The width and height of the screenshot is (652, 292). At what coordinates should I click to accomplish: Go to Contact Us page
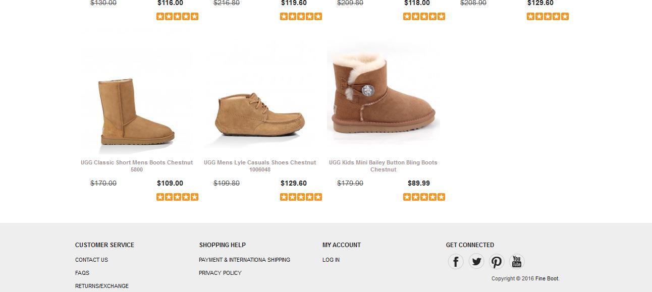(91, 260)
